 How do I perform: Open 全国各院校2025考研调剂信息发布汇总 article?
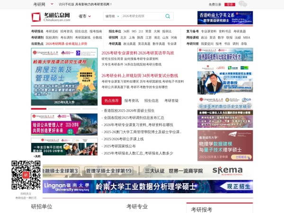134,118
